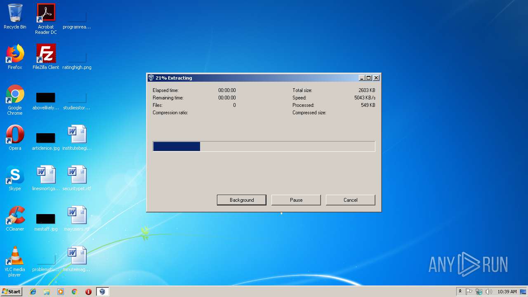Image resolution: width=528 pixels, height=297 pixels.
Task: Click the extraction progress bar
Action: (x=264, y=146)
